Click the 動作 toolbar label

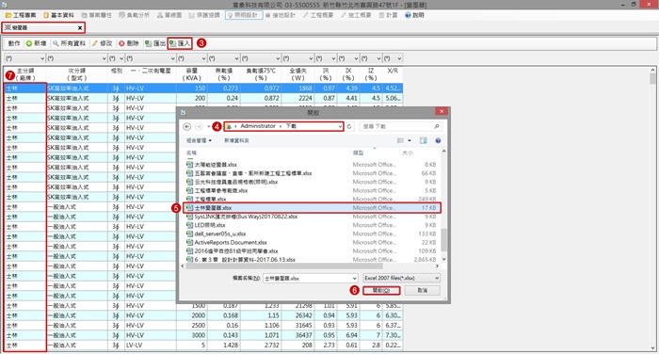(14, 43)
